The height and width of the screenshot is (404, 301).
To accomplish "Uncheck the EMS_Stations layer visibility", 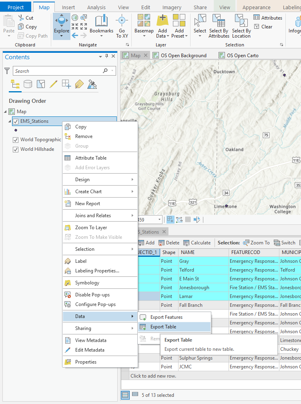I will pyautogui.click(x=16, y=121).
